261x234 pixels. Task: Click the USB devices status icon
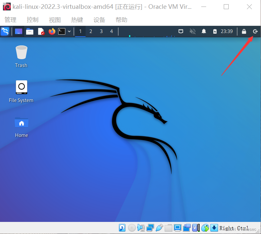159,228
